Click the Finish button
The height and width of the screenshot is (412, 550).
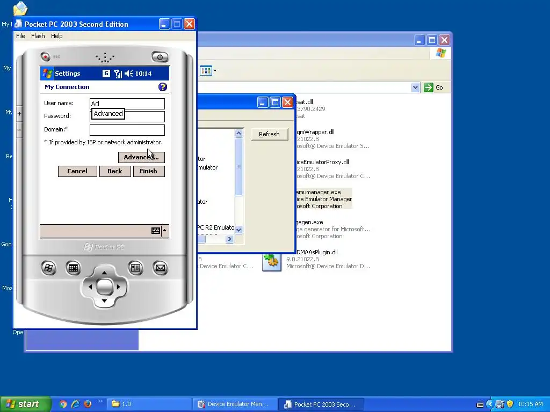148,171
